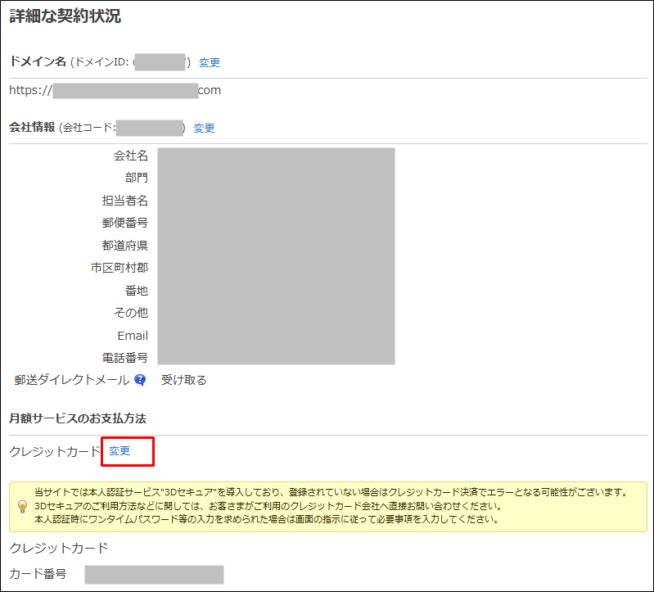Click the 詳細な契約状況 page heading
Image resolution: width=654 pixels, height=592 pixels.
pyautogui.click(x=65, y=16)
